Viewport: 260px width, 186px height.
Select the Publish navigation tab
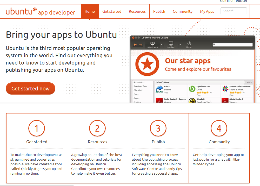point(159,11)
